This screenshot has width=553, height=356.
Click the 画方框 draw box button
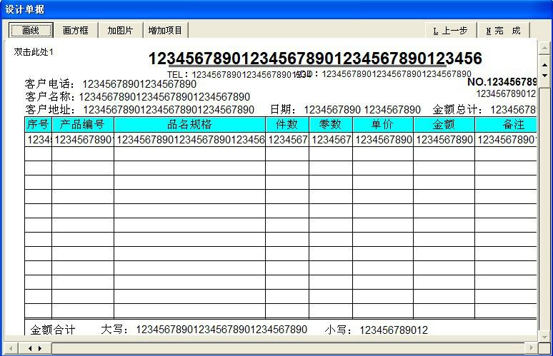click(x=76, y=30)
